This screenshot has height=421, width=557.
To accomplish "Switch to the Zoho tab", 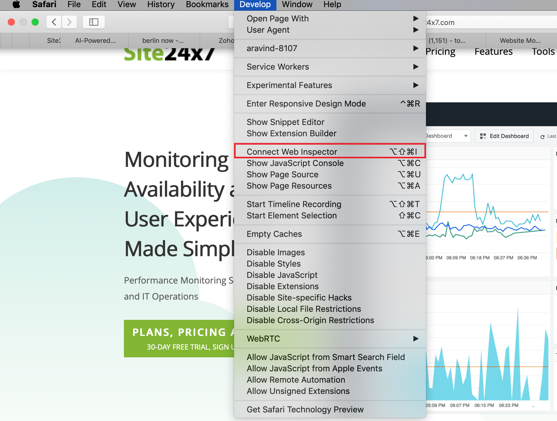I will (217, 41).
